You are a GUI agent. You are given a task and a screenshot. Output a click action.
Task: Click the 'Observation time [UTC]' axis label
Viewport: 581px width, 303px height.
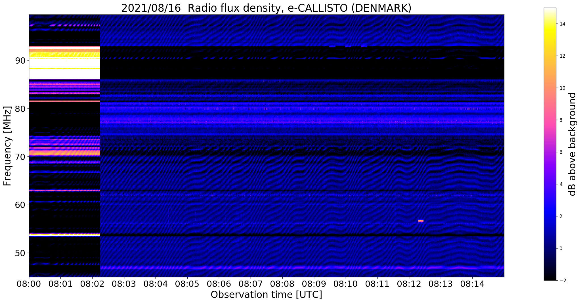pos(266,294)
